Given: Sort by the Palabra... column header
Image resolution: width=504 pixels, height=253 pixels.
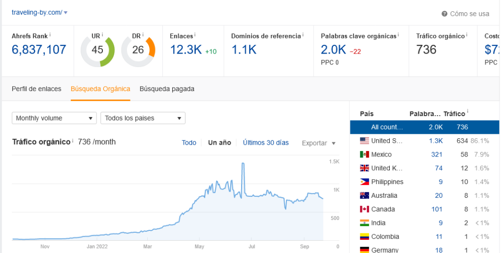Looking at the screenshot, I should (425, 114).
